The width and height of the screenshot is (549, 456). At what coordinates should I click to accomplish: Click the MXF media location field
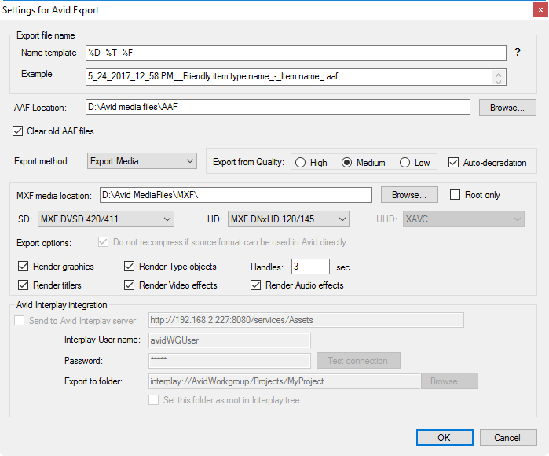(x=236, y=195)
